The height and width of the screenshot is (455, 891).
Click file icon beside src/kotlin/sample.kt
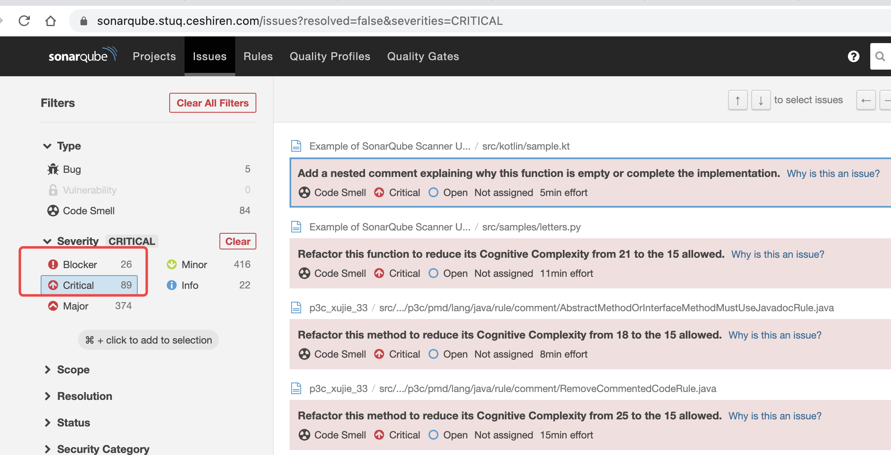296,146
